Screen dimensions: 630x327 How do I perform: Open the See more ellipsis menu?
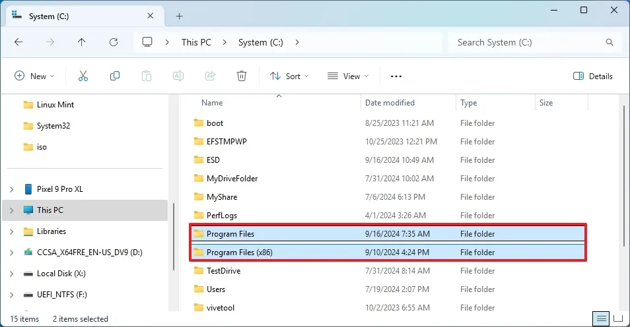click(396, 76)
